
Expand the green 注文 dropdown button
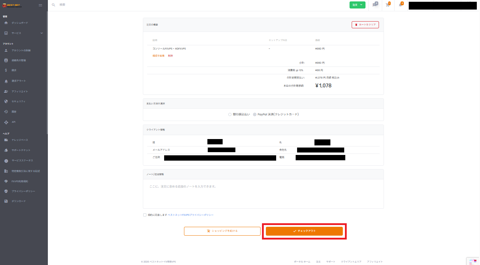click(357, 5)
